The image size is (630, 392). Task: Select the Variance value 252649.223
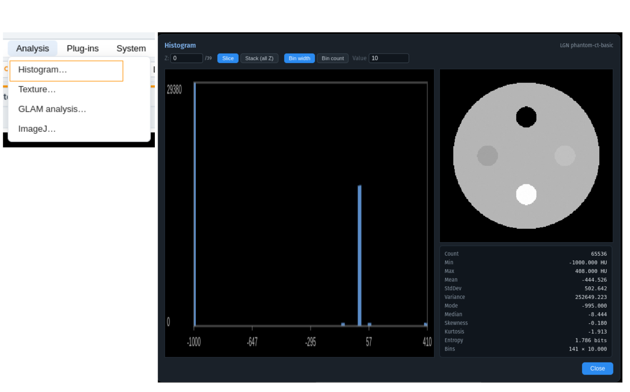point(591,297)
